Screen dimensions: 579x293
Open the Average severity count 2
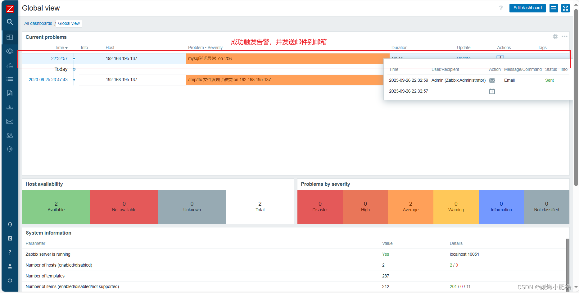[x=411, y=204]
